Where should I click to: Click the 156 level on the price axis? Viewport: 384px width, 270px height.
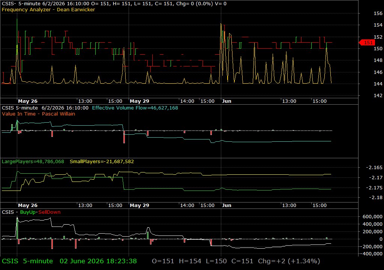[x=378, y=13]
